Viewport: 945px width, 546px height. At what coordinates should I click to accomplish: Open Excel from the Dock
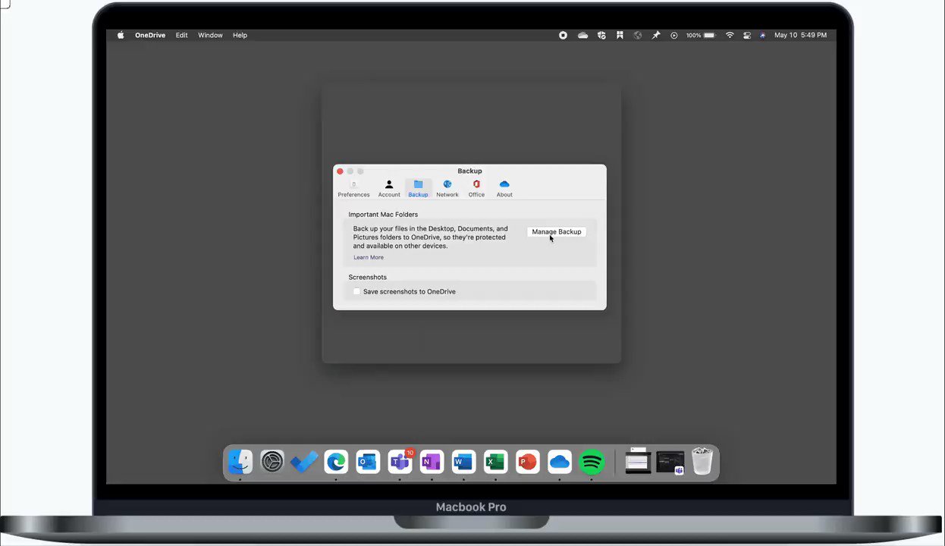point(495,461)
